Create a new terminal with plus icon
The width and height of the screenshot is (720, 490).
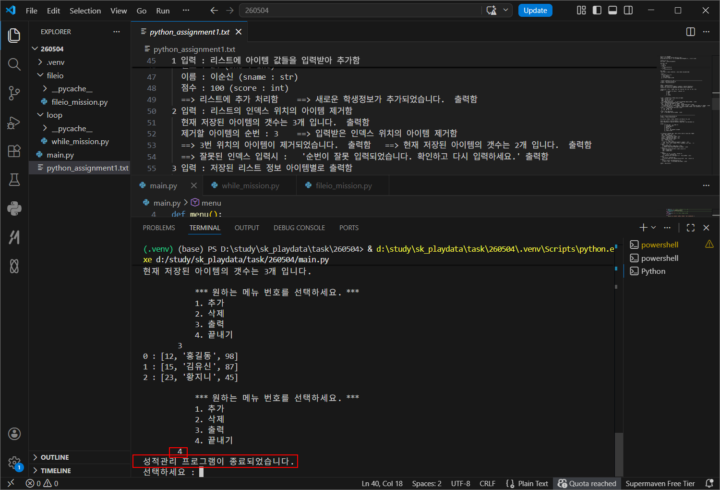[644, 228]
